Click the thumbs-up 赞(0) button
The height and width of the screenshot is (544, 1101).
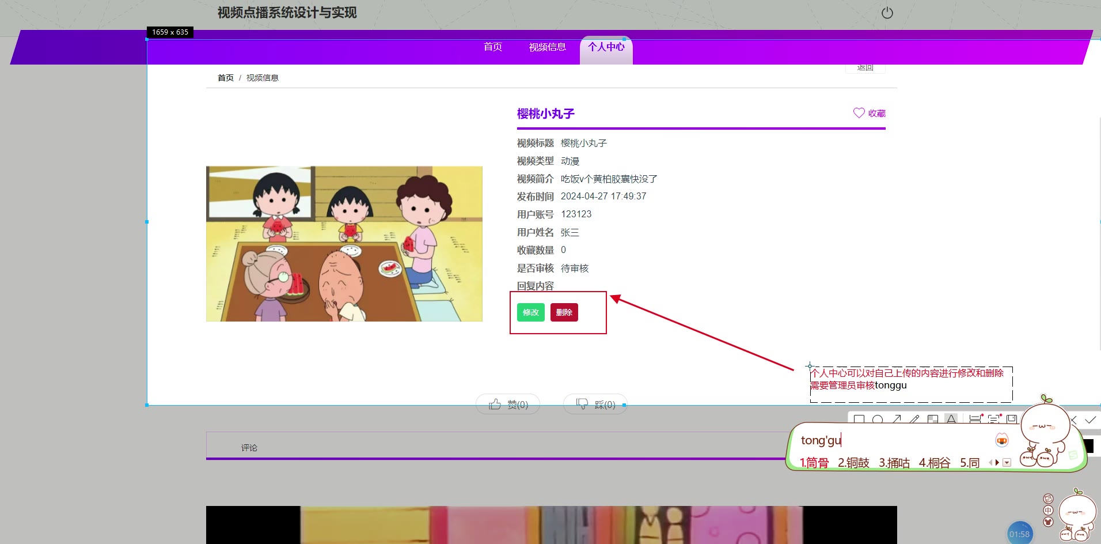point(508,405)
